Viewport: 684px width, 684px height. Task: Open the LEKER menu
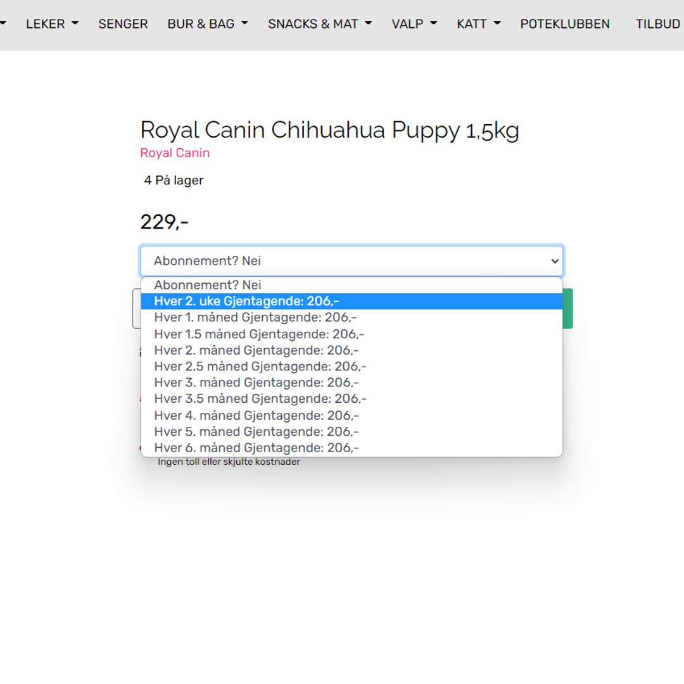point(53,24)
